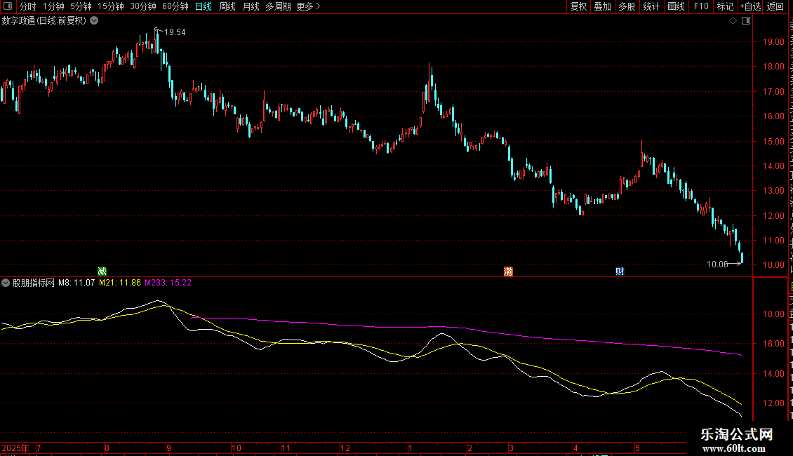
Task: Click the M233: 15.22 indicator value
Action: point(168,283)
